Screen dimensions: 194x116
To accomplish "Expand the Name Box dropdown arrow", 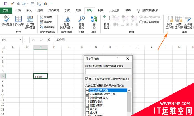I will pyautogui.click(x=21, y=40).
